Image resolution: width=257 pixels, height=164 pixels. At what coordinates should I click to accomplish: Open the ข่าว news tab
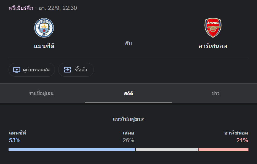pos(215,93)
